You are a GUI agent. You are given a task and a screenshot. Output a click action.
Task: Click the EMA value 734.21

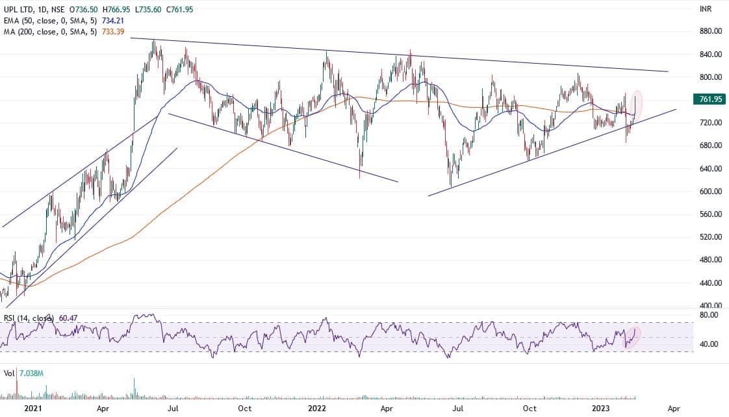(x=118, y=20)
